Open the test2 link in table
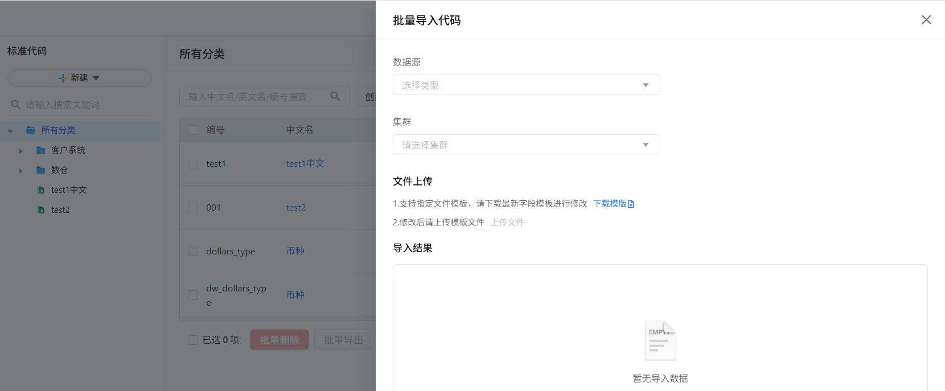This screenshot has height=391, width=945. 296,207
